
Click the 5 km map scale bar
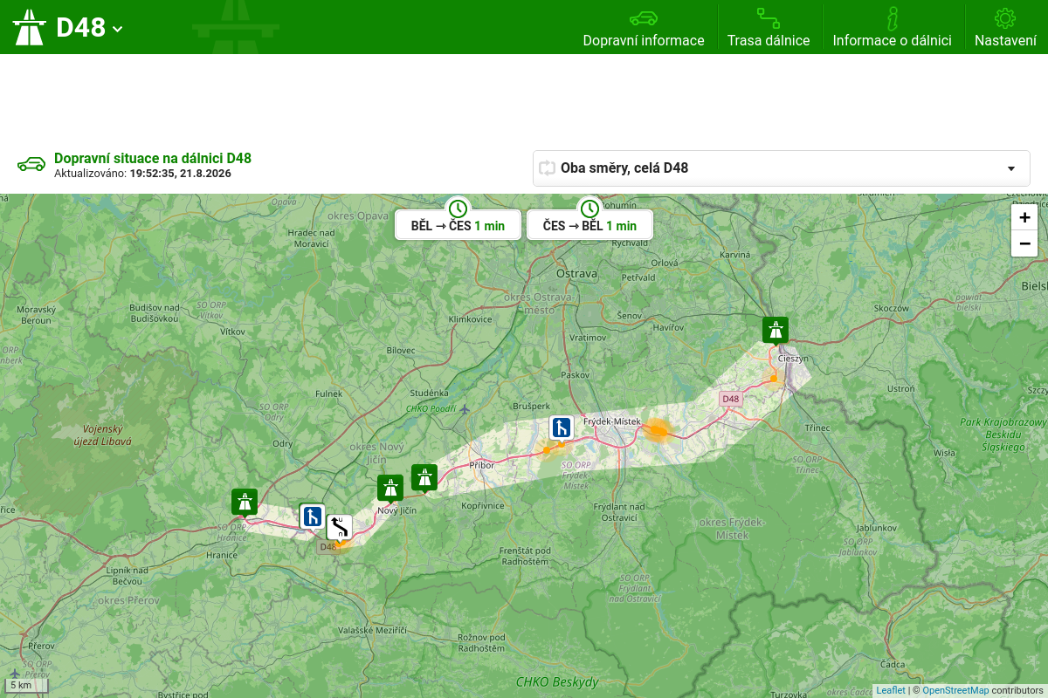[x=27, y=686]
